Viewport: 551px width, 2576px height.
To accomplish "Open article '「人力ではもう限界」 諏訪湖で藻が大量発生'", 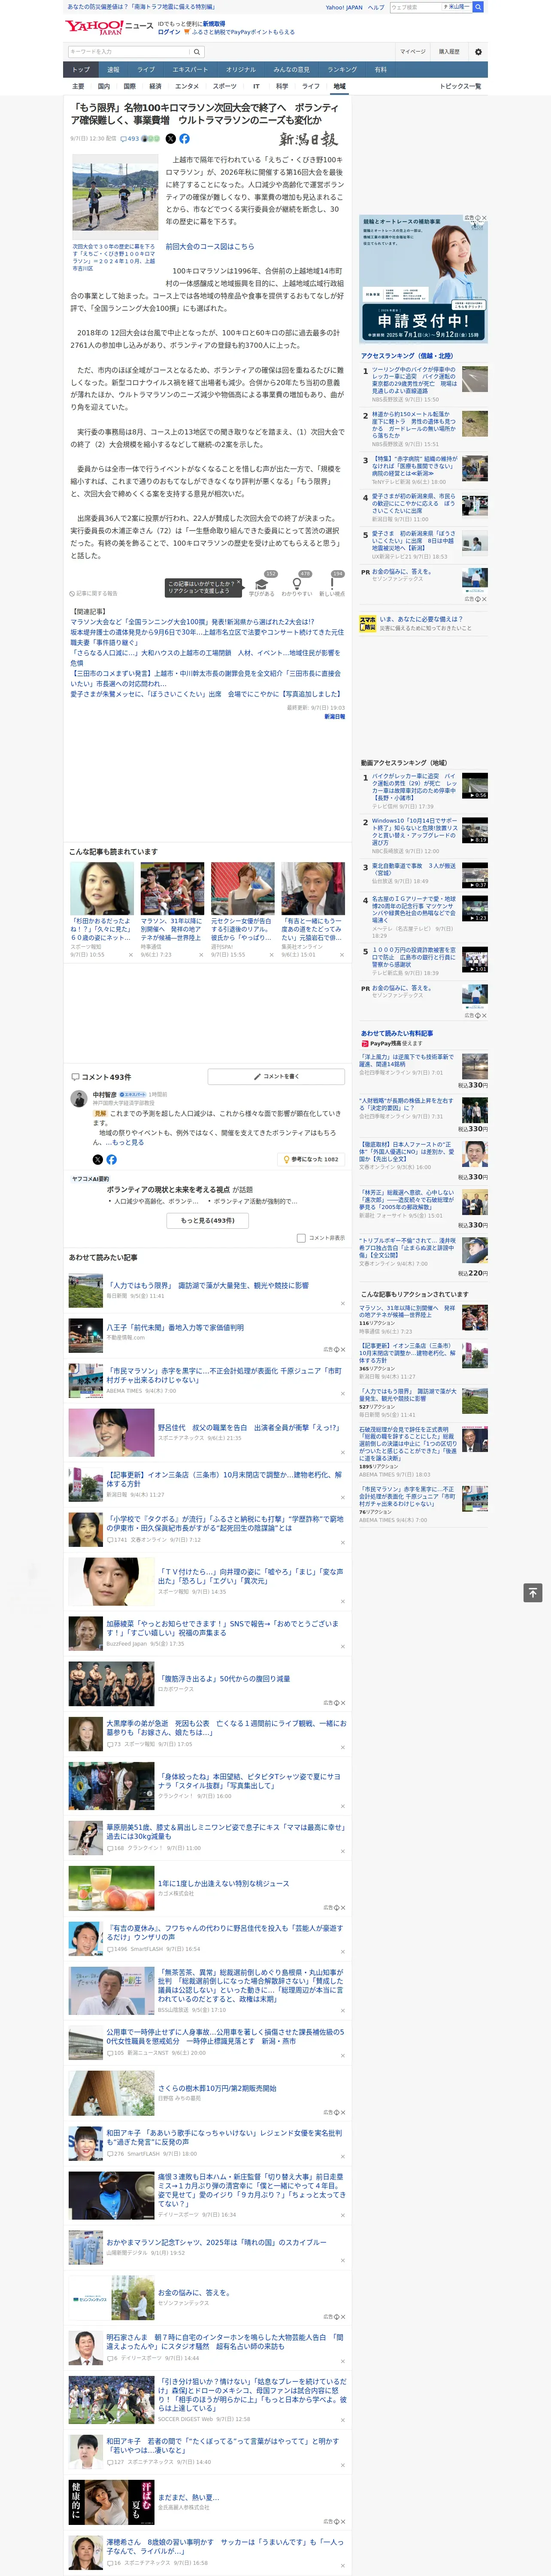I will click(x=208, y=1286).
